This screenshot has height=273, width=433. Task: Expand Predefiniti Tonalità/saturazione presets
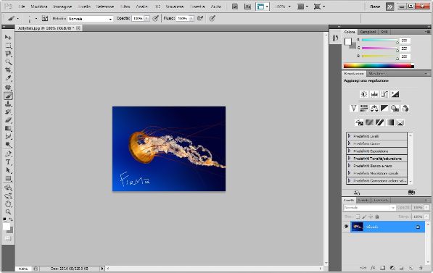[349, 159]
